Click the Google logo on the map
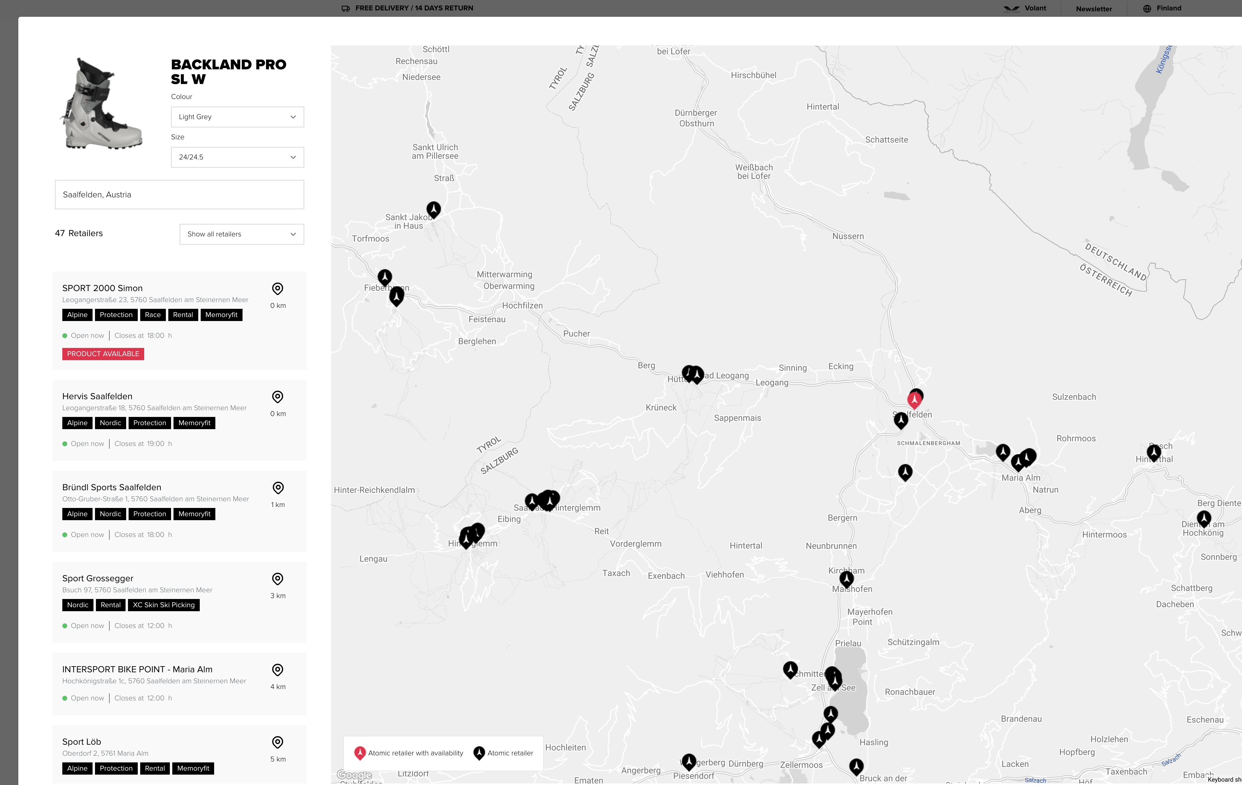1242x785 pixels. coord(354,775)
